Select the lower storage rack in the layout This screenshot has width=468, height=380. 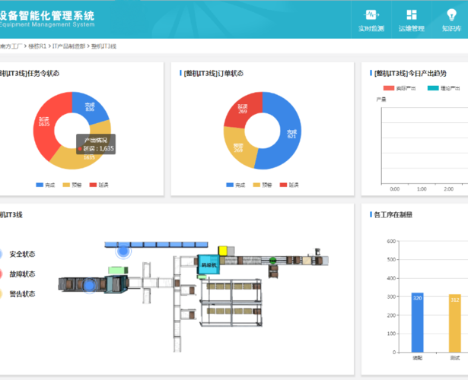231,315
